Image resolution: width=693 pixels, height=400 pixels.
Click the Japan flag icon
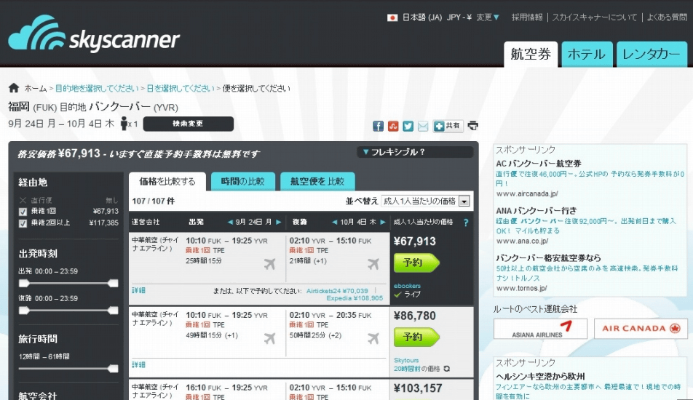pyautogui.click(x=392, y=17)
